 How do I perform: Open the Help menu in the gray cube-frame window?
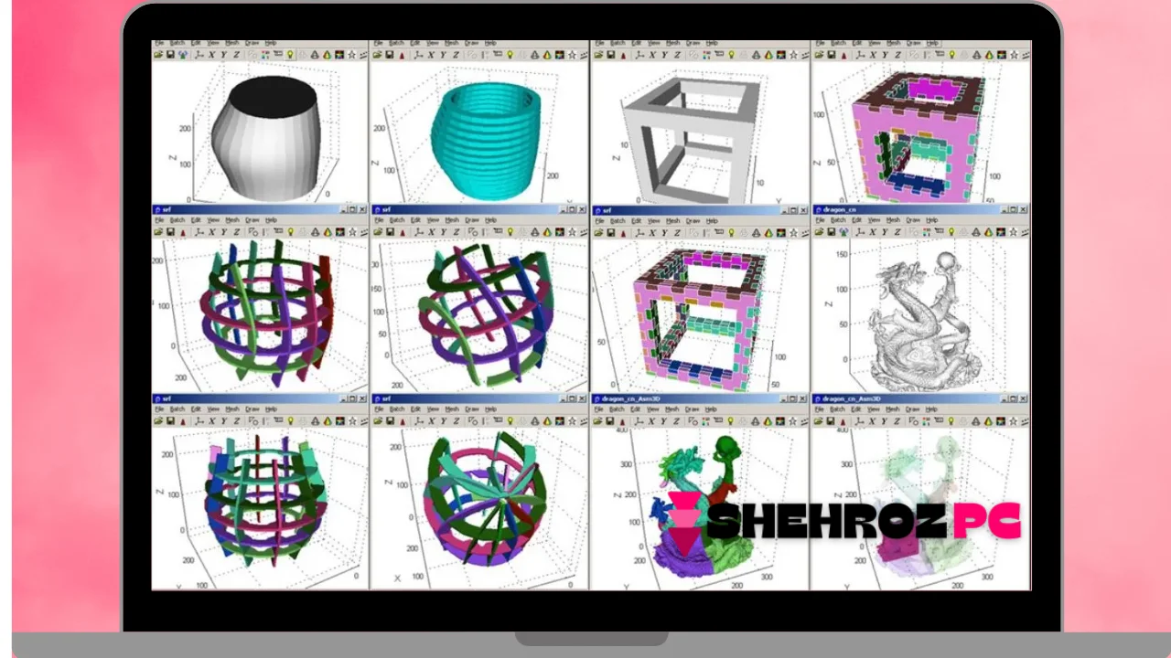coord(712,43)
